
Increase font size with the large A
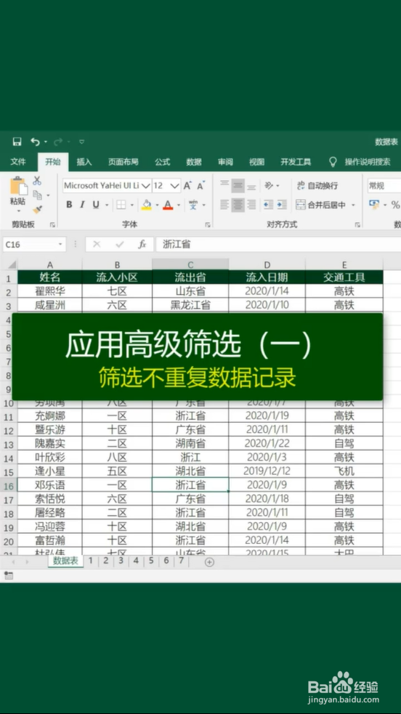click(187, 186)
